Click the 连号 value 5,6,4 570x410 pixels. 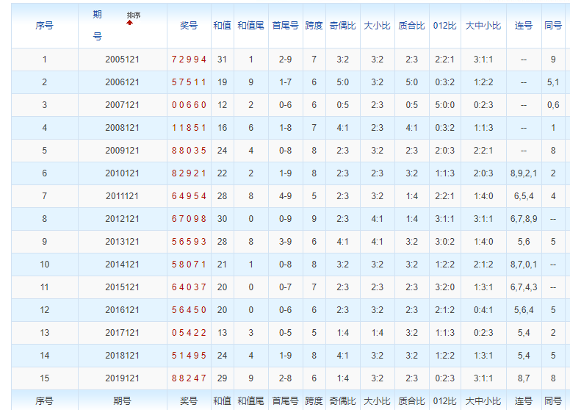(x=524, y=309)
